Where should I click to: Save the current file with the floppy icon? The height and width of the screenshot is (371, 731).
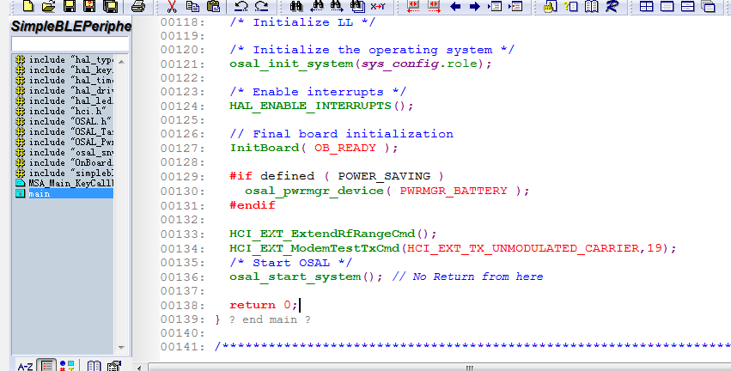click(70, 6)
